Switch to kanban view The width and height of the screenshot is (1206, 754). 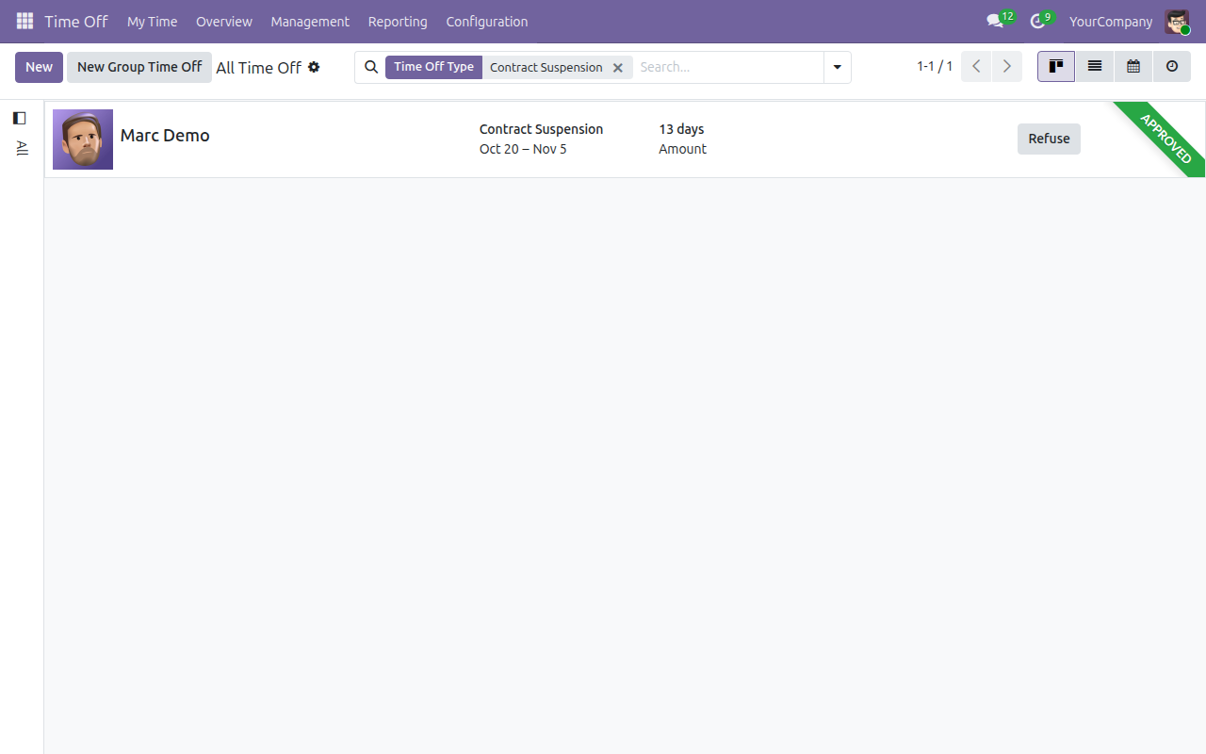(x=1056, y=67)
